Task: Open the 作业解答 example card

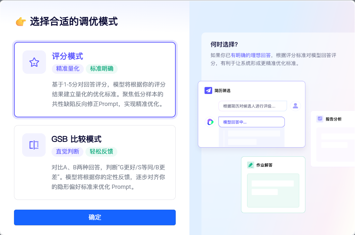Action: [273, 185]
